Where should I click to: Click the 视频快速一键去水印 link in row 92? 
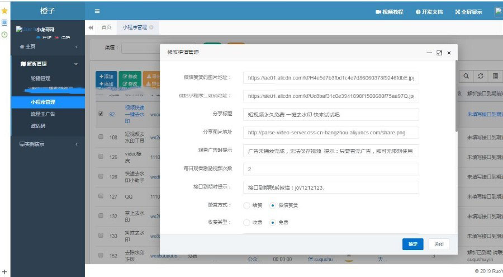pos(135,114)
